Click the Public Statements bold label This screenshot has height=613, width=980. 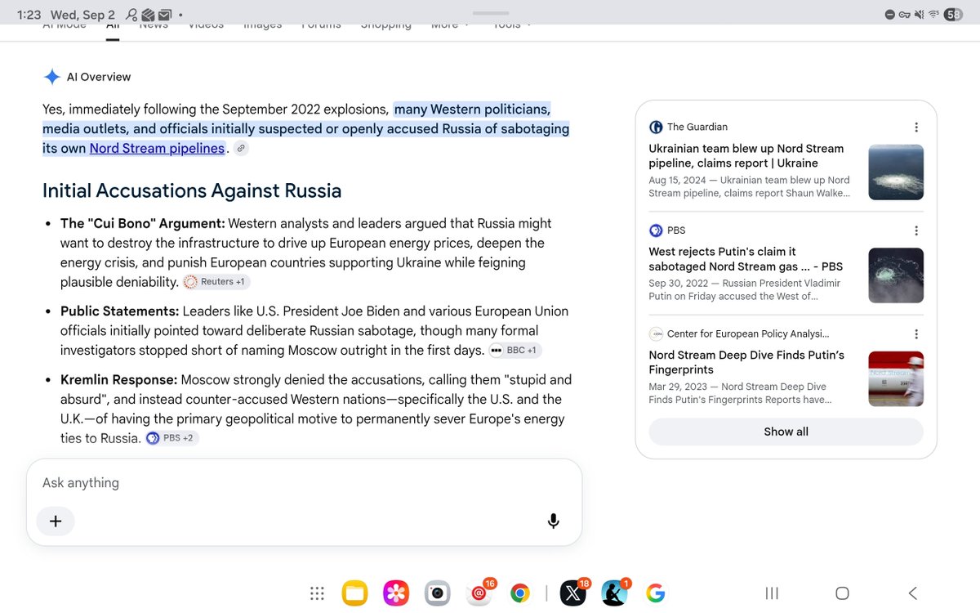click(120, 311)
